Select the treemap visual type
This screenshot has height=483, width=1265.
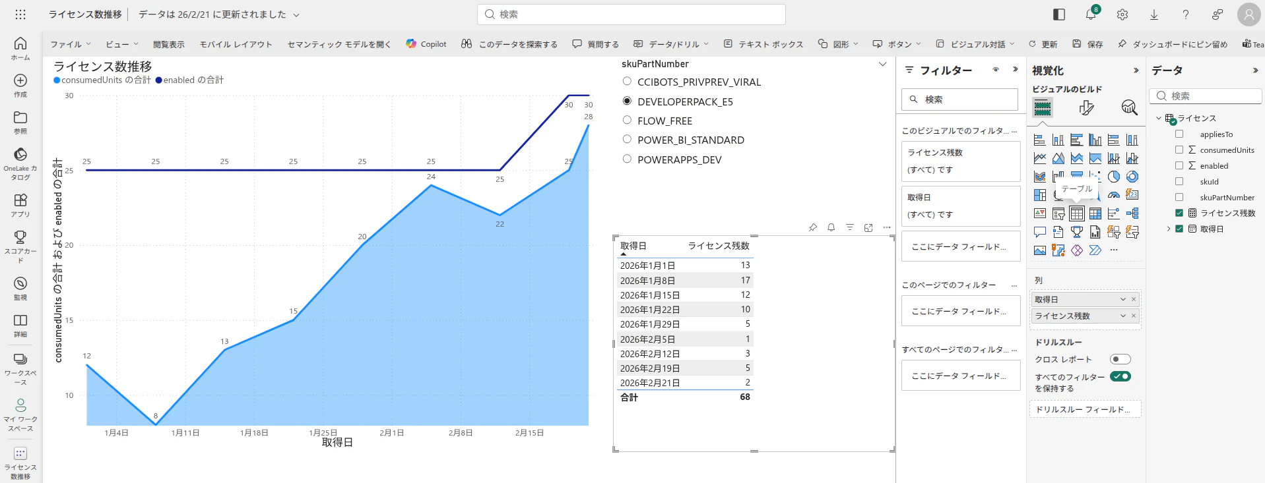1039,195
